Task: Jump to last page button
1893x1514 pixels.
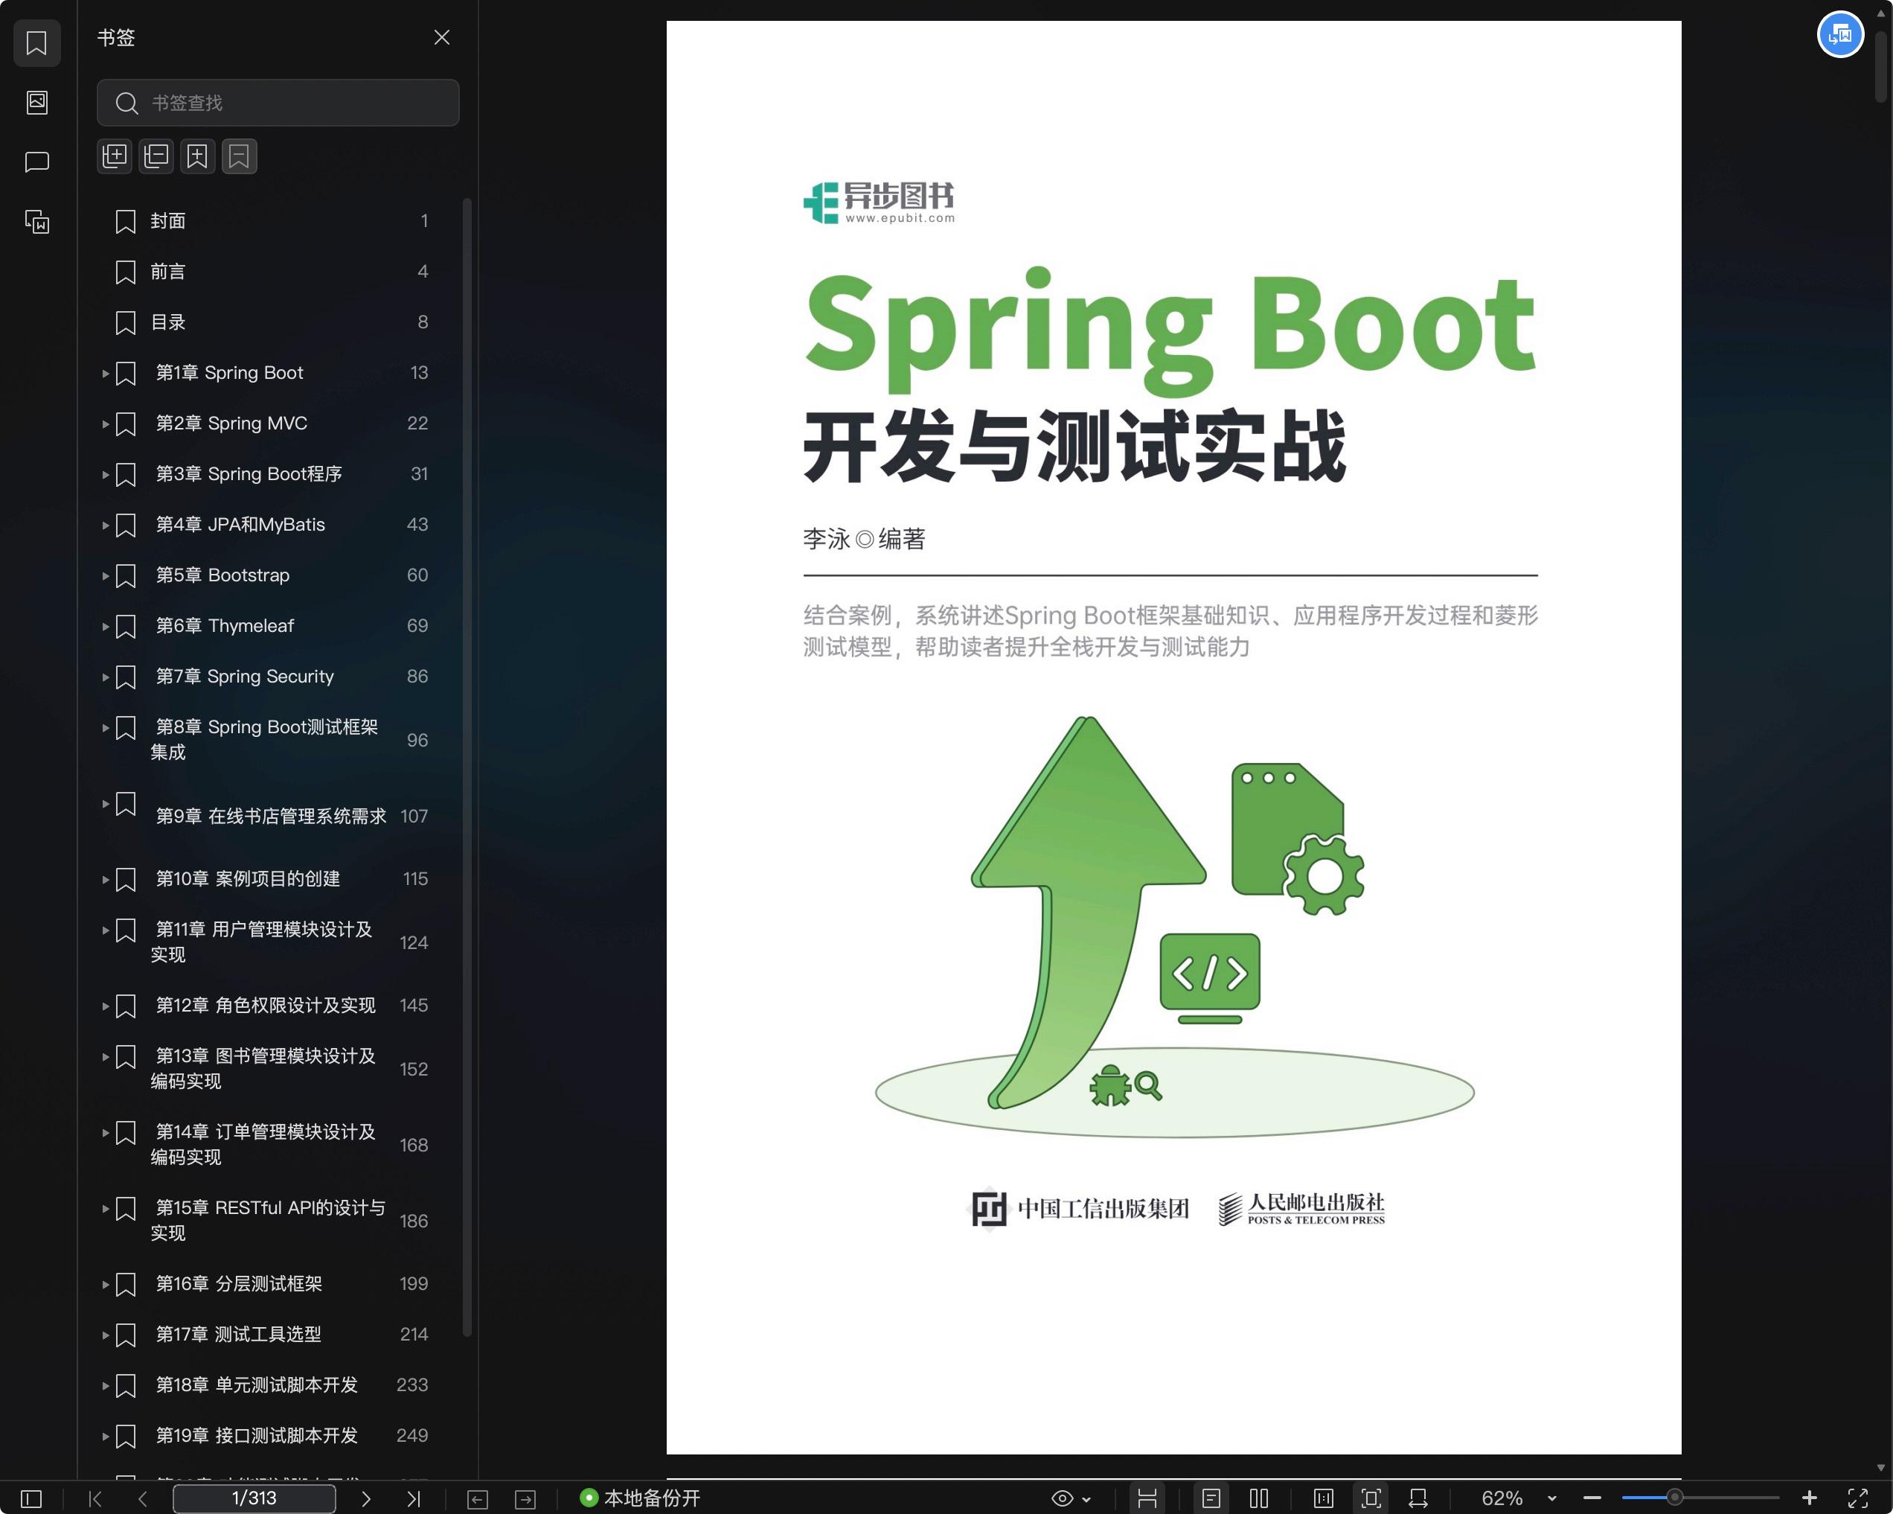Action: click(414, 1498)
